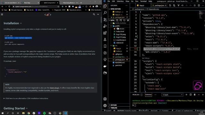This screenshot has height=115, width=205.
Task: Open .gitignore in the explorer
Action: pos(119,54)
